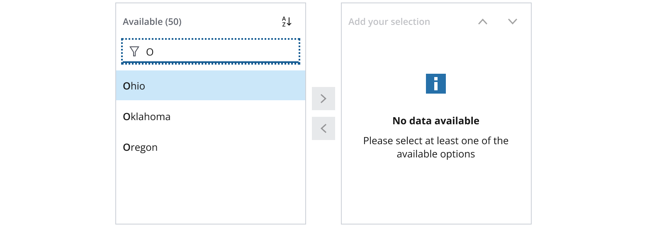Click empty space below Oregon in the list
Screen dimensions: 647x227
click(210, 191)
